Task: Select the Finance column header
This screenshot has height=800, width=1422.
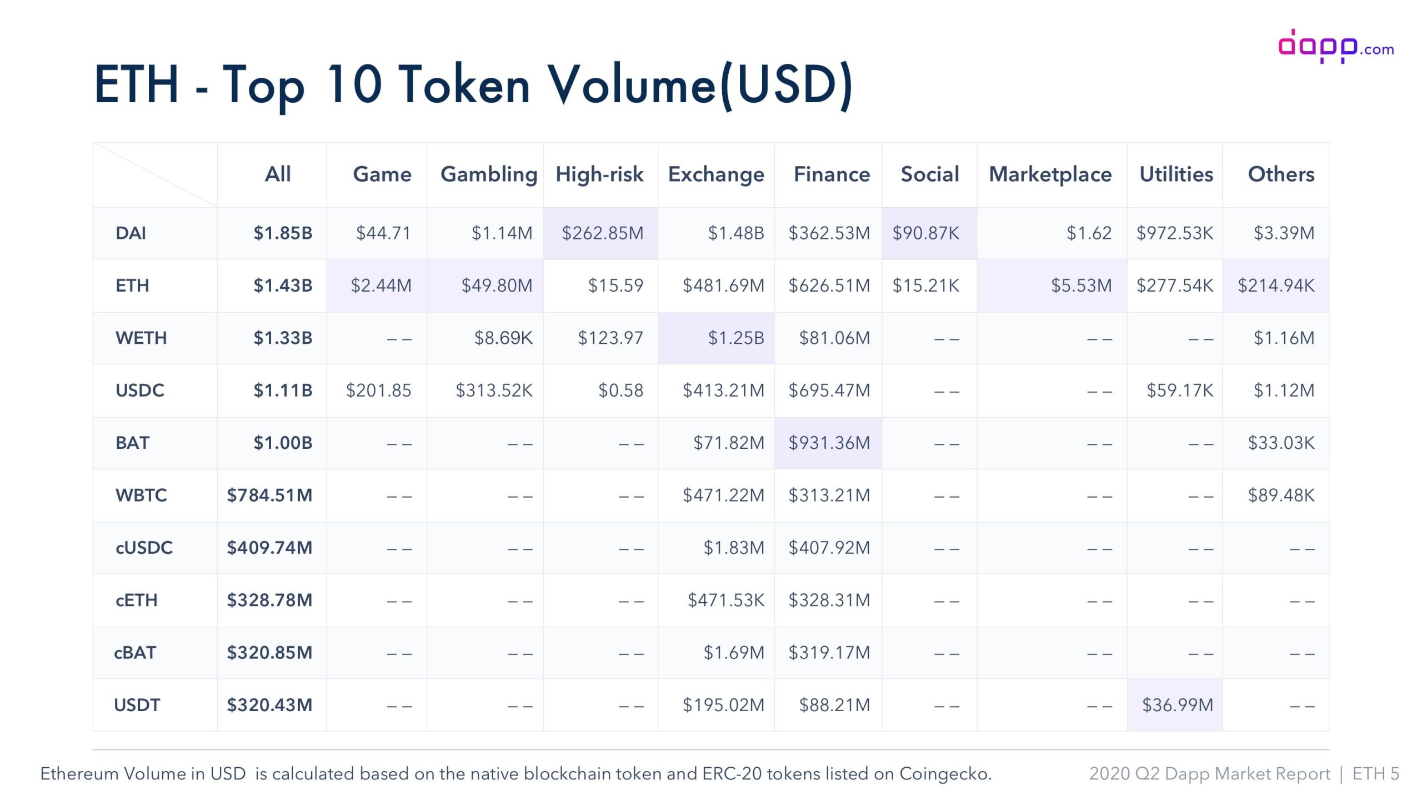Action: pyautogui.click(x=832, y=174)
